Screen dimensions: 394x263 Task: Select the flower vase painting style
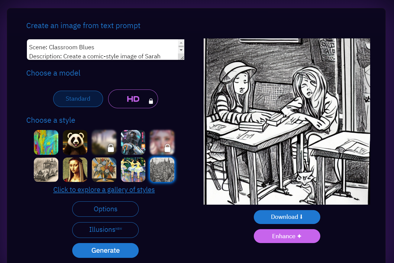click(x=104, y=170)
